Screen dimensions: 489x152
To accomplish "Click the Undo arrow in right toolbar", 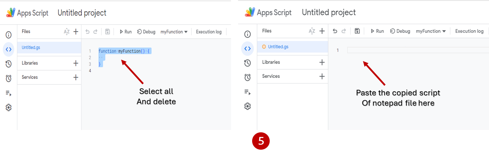I will click(x=335, y=31).
